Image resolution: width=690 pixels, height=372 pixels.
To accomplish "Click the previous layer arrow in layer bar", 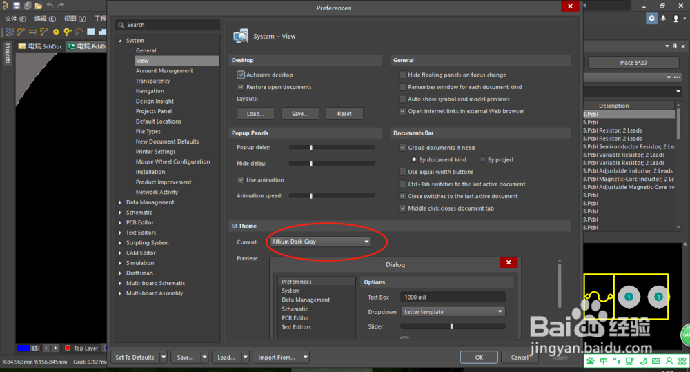I will 46,348.
